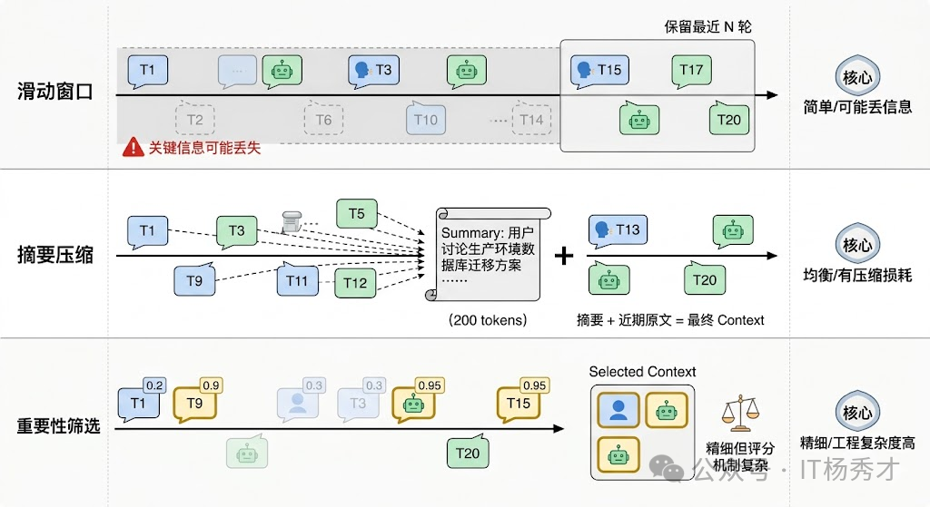Click the 滑动窗口 row title
The width and height of the screenshot is (930, 507).
[55, 92]
